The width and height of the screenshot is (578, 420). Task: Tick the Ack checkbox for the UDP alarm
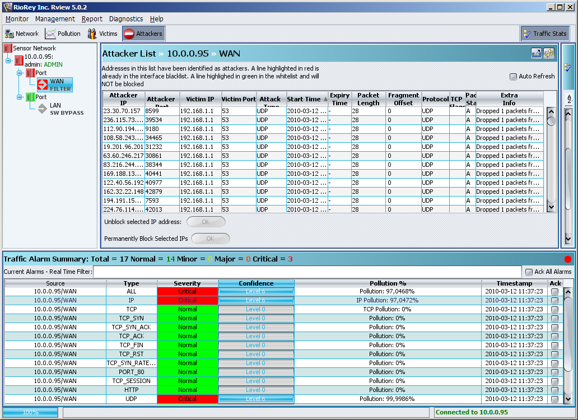(554, 399)
